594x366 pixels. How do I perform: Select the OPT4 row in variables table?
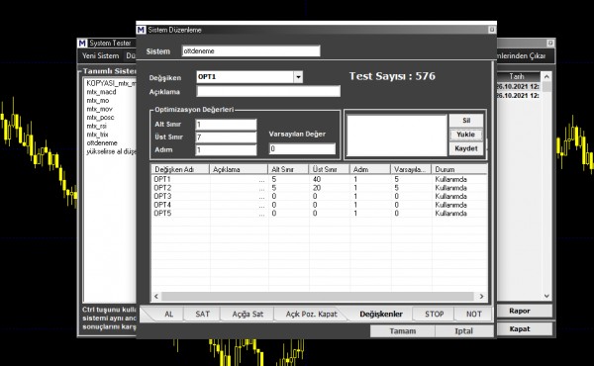[x=319, y=205]
